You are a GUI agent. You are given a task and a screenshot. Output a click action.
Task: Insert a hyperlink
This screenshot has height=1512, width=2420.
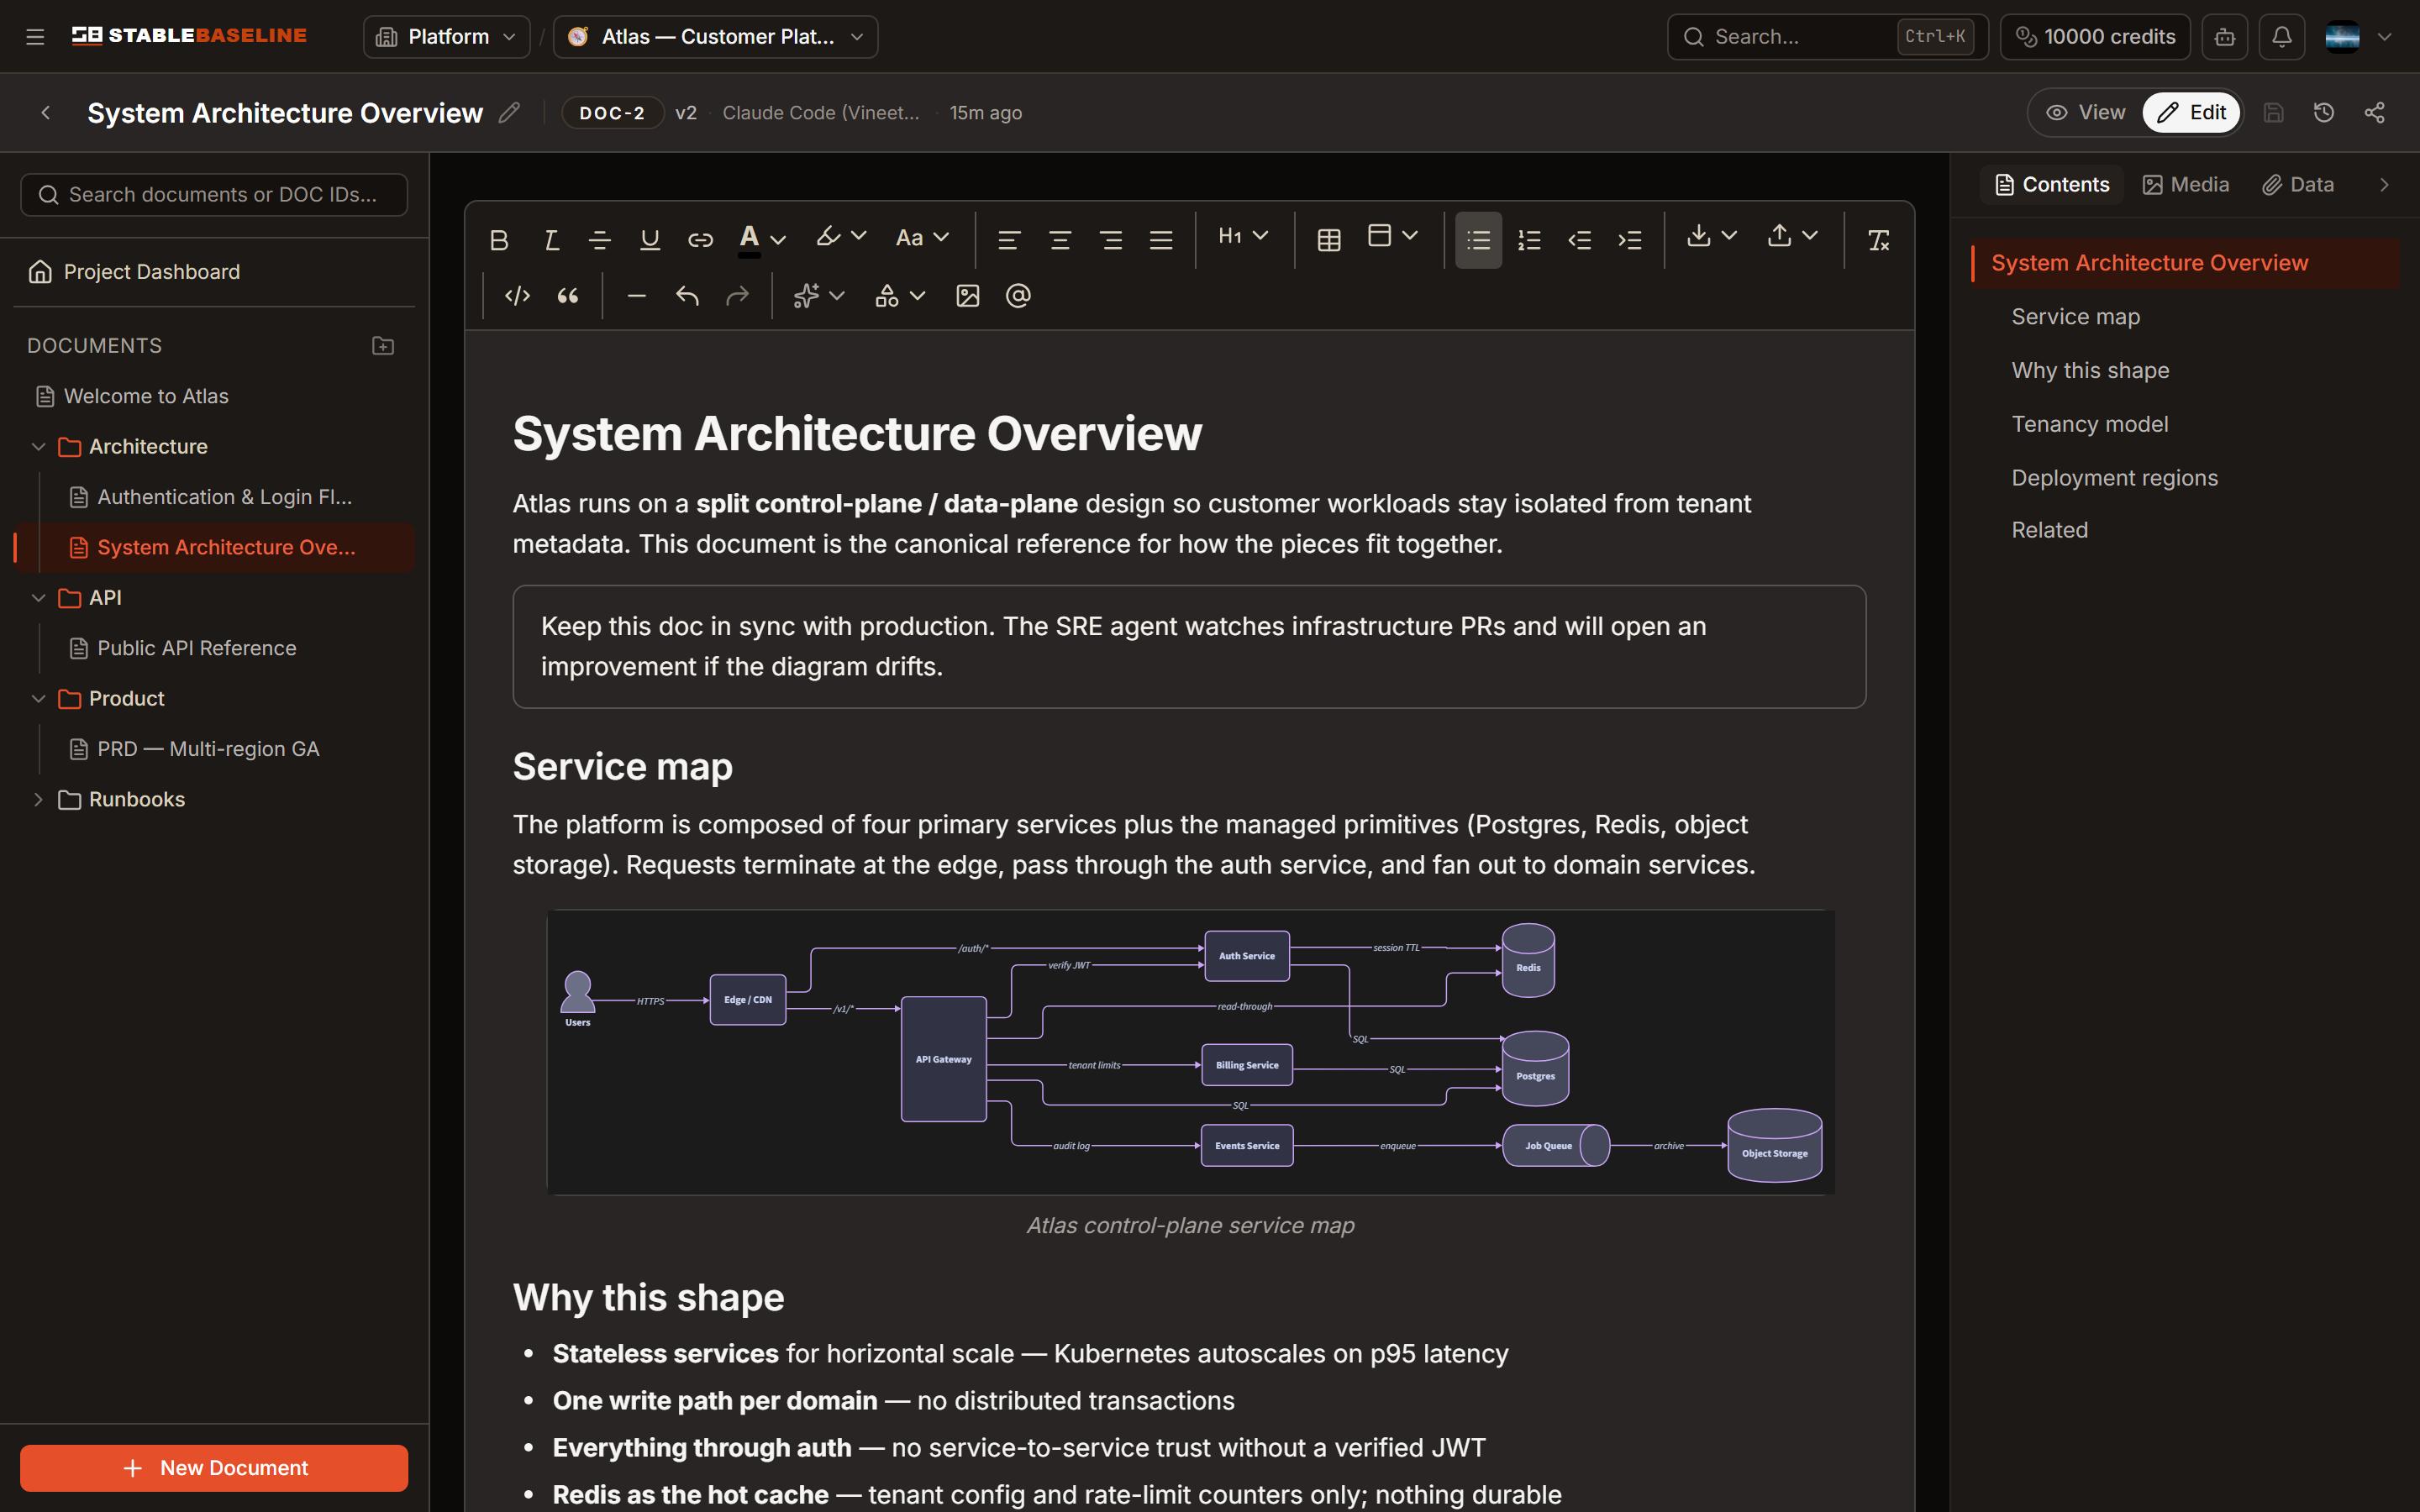[700, 240]
